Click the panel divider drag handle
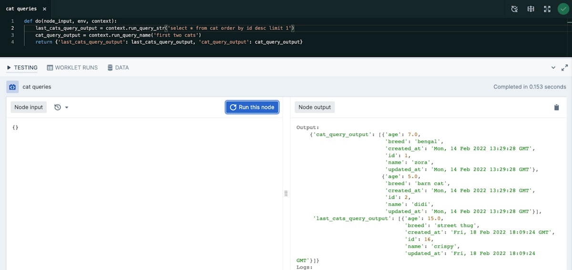572x270 pixels. tap(286, 193)
